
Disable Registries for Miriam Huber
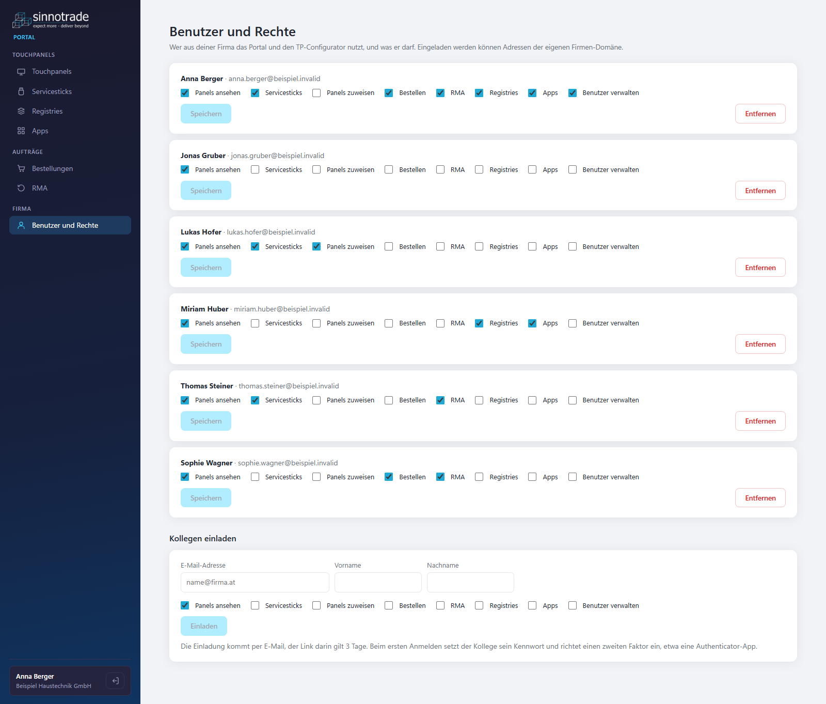tap(479, 323)
